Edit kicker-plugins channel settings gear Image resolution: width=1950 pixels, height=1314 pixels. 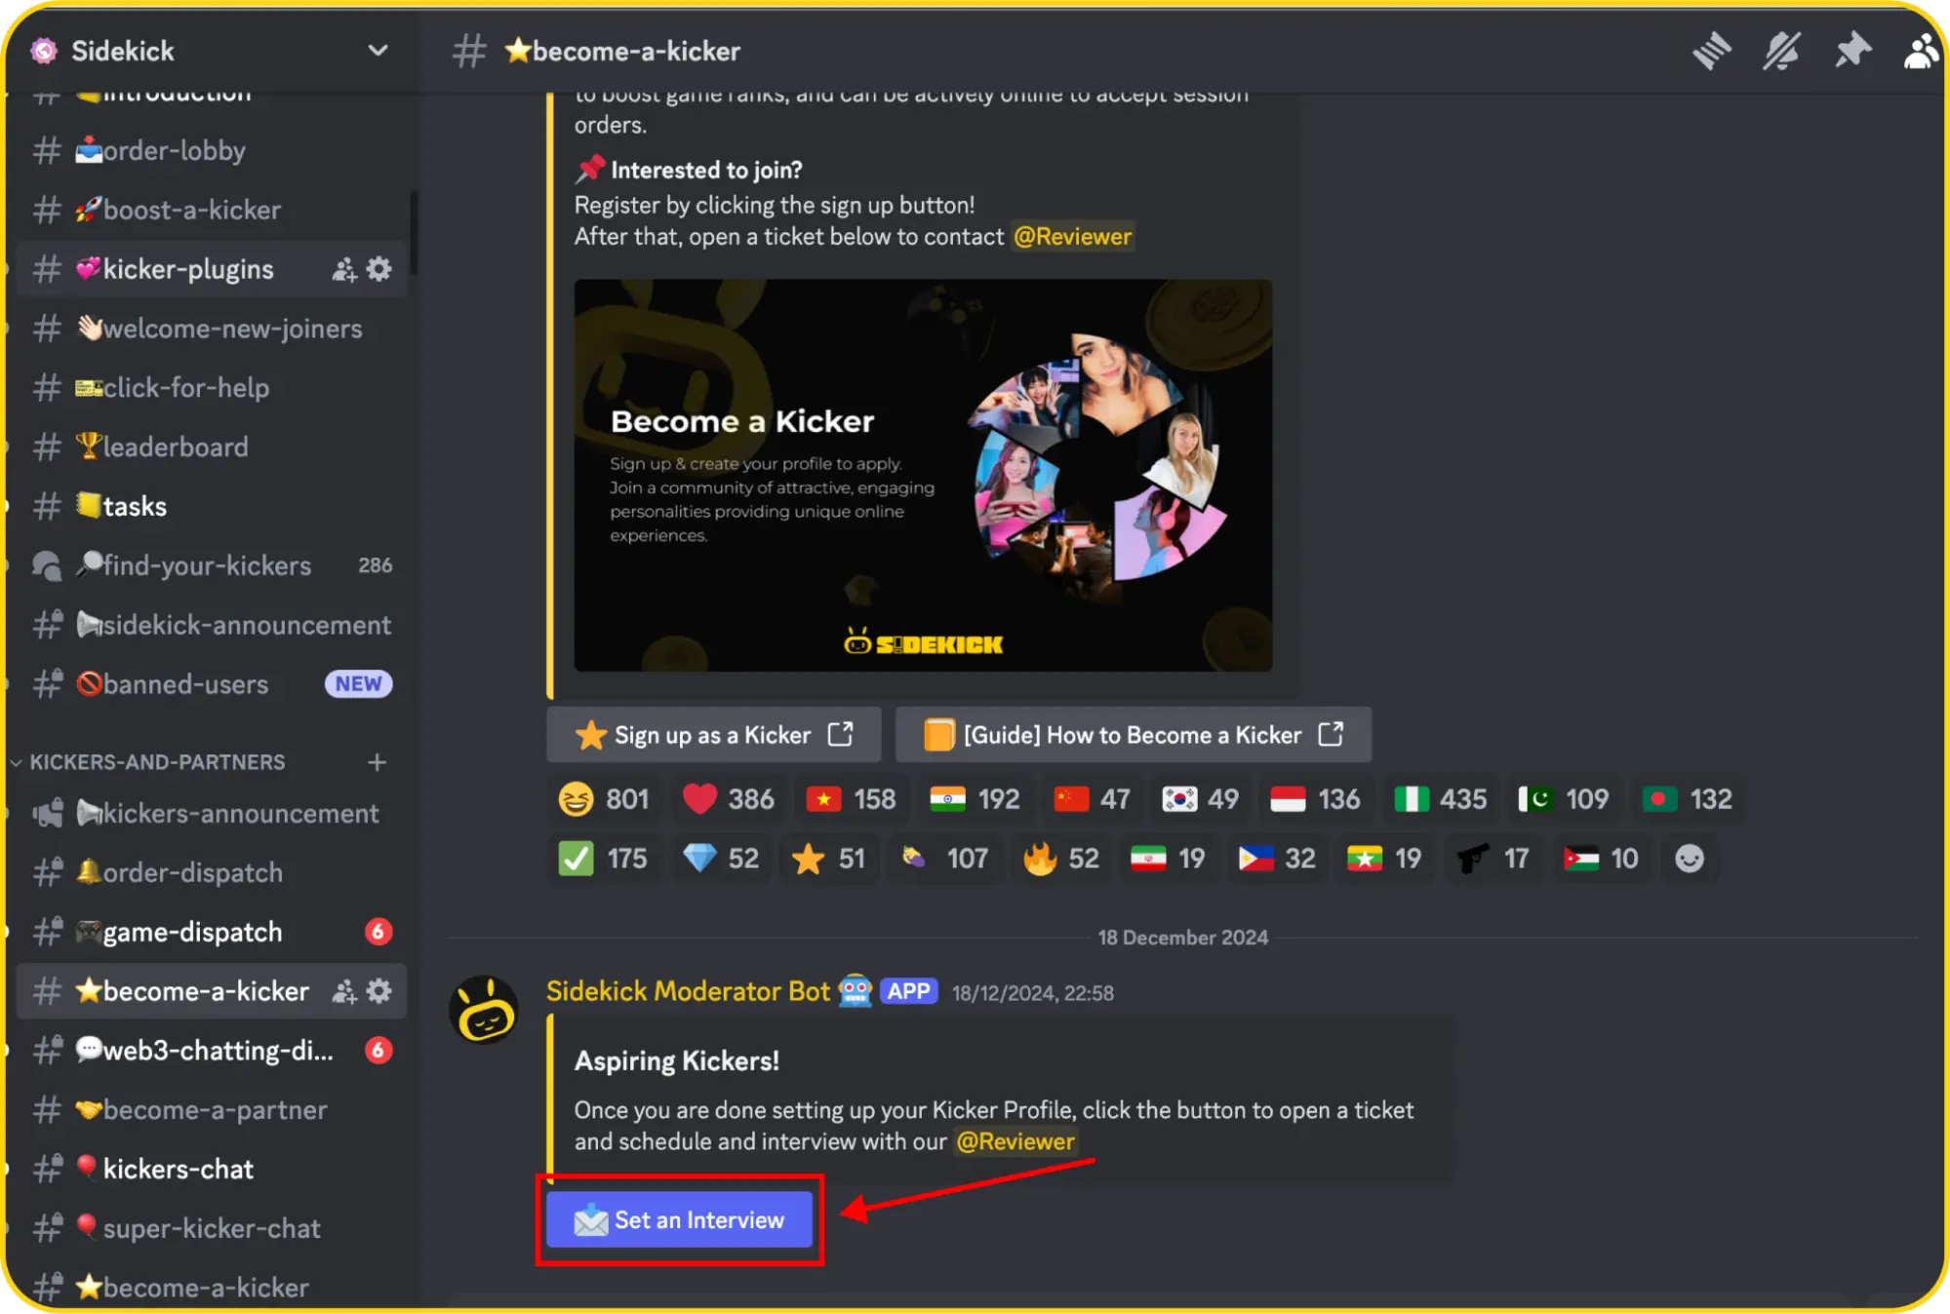click(379, 269)
